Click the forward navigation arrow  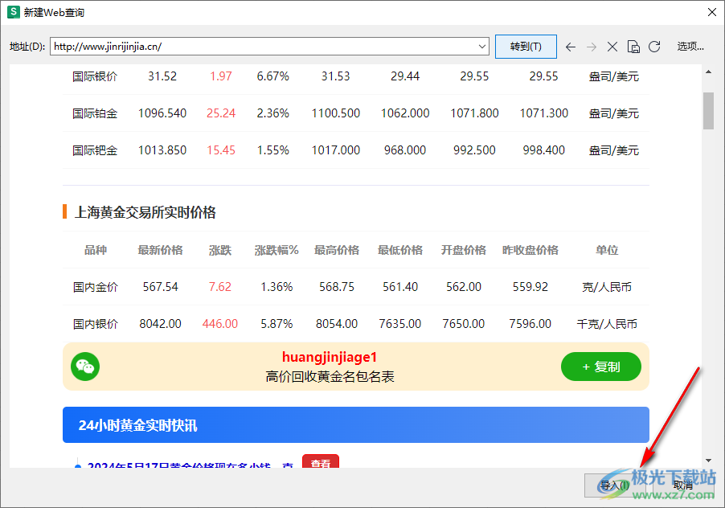[592, 47]
